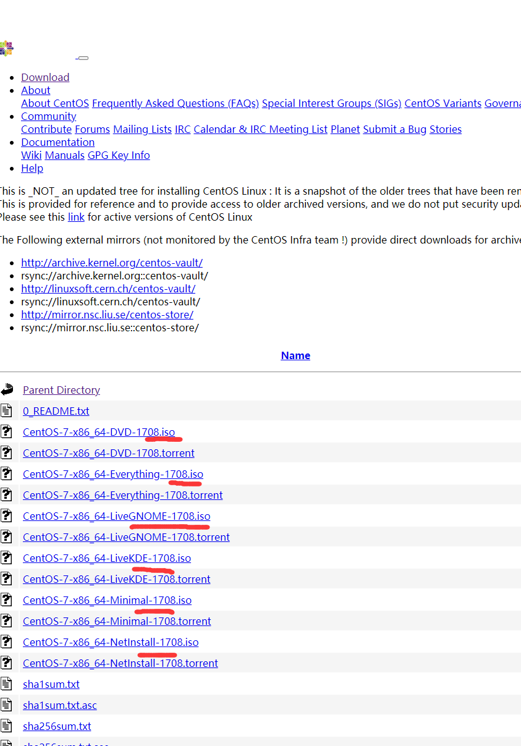Open the http linuxsoft.cern.ch centos-vault mirror
Screen dimensions: 521x746
[108, 289]
